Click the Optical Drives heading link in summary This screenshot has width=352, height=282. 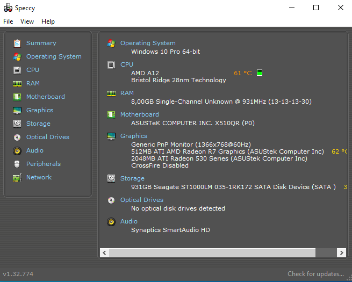(x=142, y=200)
